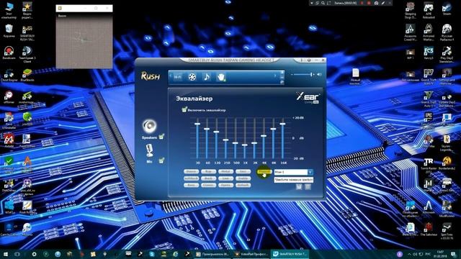
Task: Click the Bandicam screenshot camera icon
Action: pyautogui.click(x=376, y=3)
